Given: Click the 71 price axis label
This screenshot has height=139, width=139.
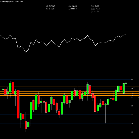Looking at the screenshot, I should (x=132, y=123).
